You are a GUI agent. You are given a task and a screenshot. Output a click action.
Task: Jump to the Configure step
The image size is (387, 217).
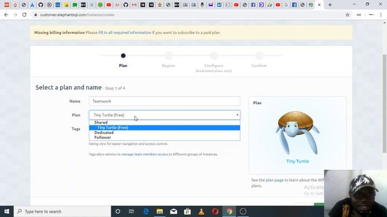pyautogui.click(x=213, y=56)
